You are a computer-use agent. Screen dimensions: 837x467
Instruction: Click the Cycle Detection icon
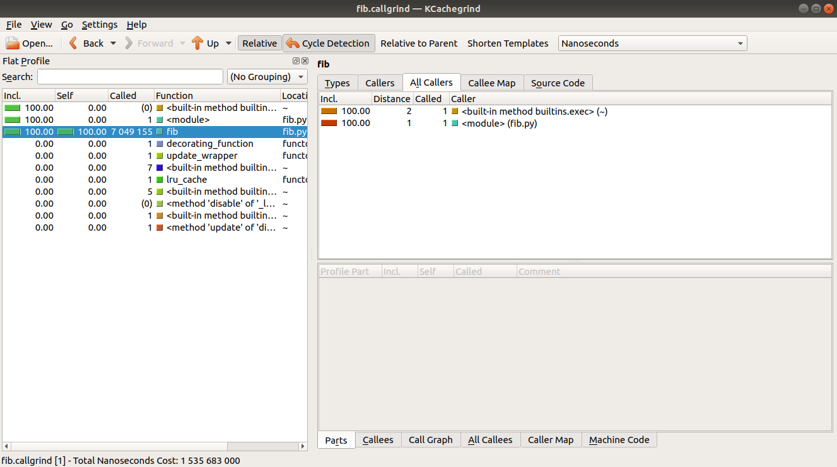pyautogui.click(x=293, y=43)
